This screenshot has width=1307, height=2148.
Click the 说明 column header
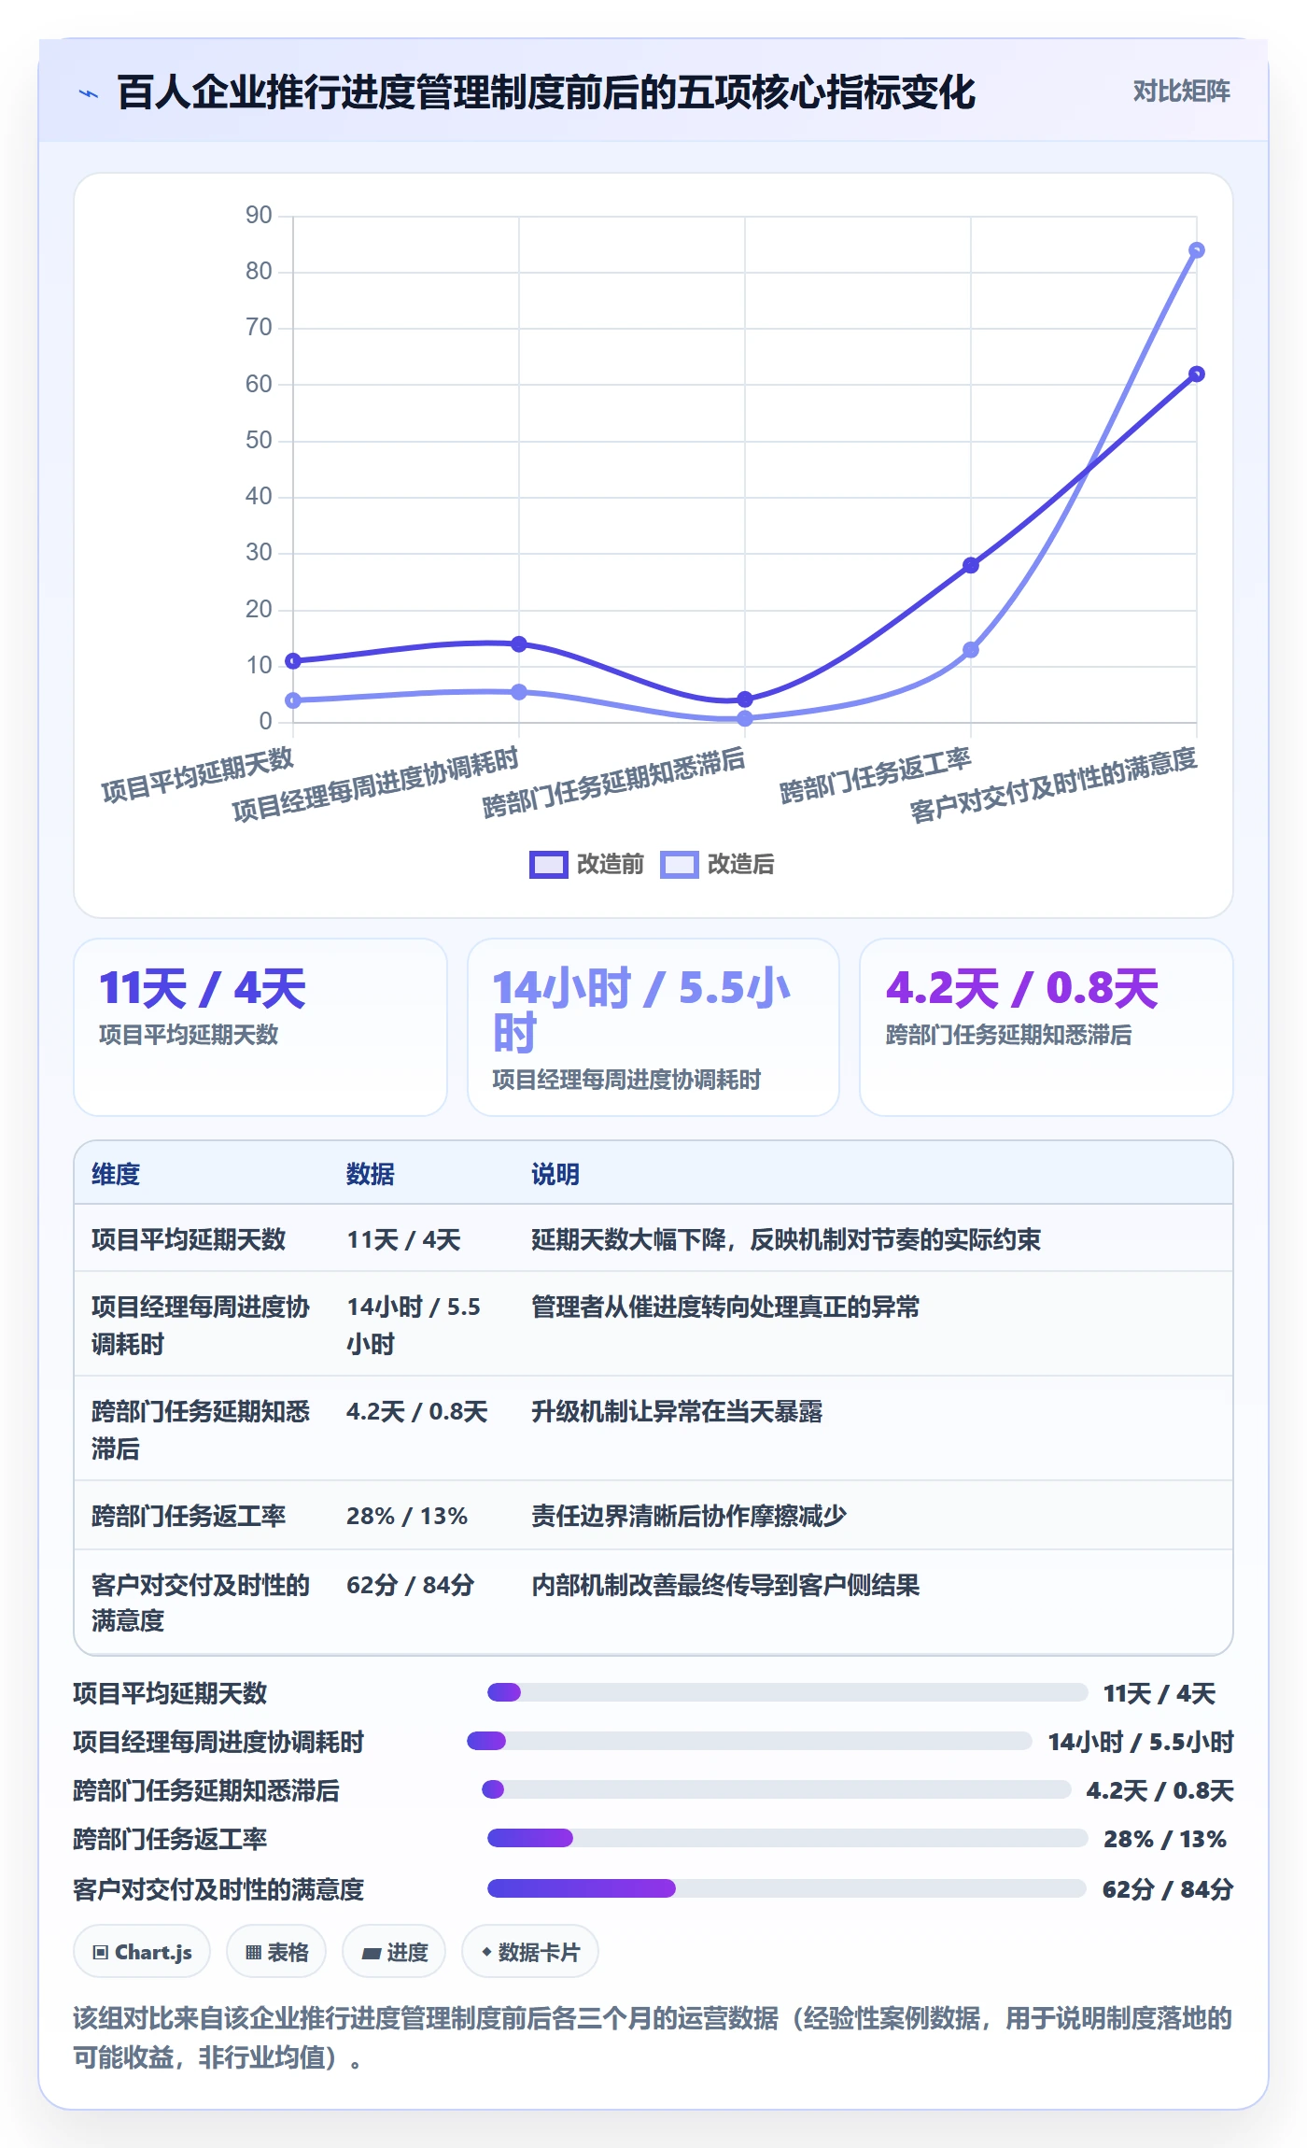tap(555, 1174)
